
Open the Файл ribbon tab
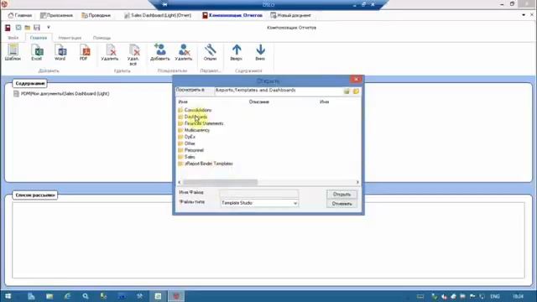13,38
